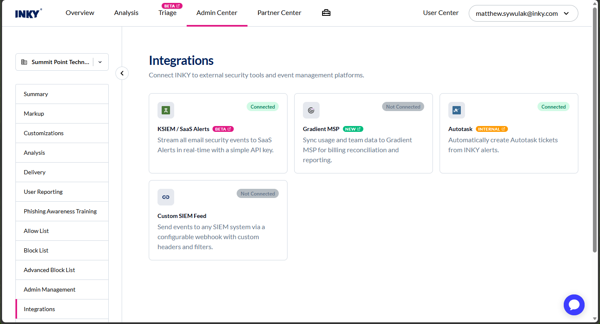
Task: Switch to the Analysis top tab
Action: pos(126,13)
